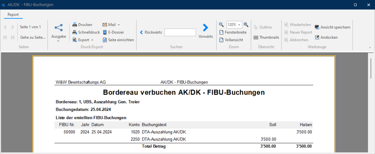The width and height of the screenshot is (375, 154).
Task: Click the Soll column header
Action: 273,125
